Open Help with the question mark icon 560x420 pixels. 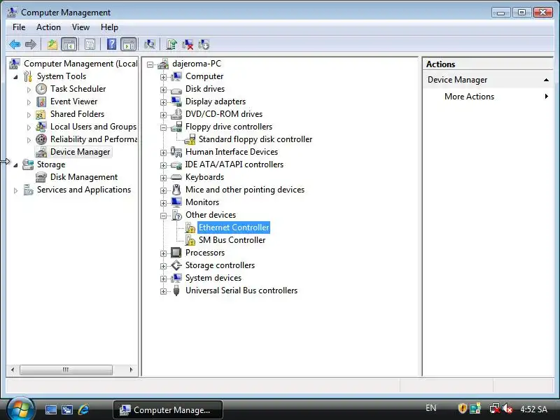111,45
